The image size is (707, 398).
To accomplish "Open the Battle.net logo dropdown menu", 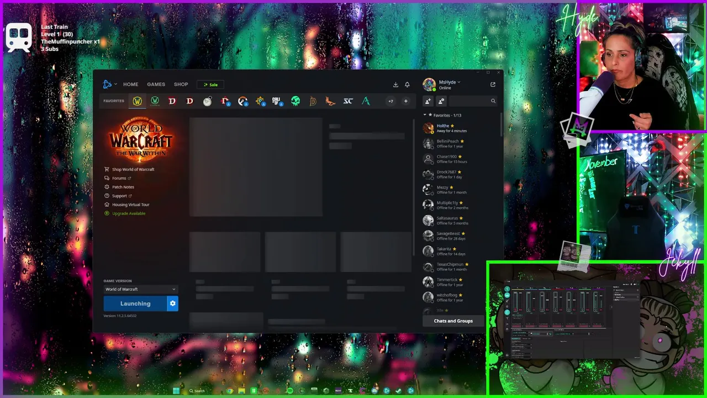I will tap(109, 85).
